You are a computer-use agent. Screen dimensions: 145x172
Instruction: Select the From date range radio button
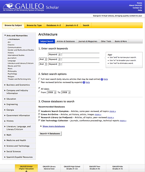39,92
